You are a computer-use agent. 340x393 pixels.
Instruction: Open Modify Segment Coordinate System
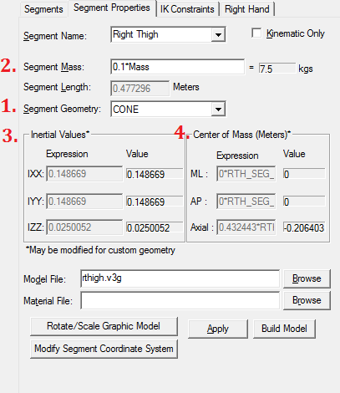[x=104, y=349]
